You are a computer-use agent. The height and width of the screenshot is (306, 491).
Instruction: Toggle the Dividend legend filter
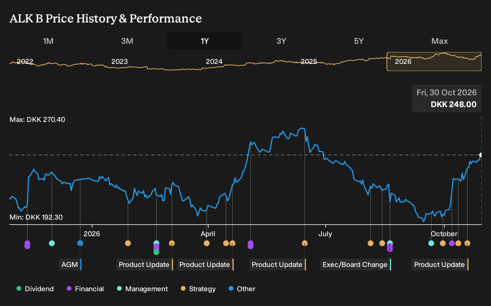pos(35,289)
